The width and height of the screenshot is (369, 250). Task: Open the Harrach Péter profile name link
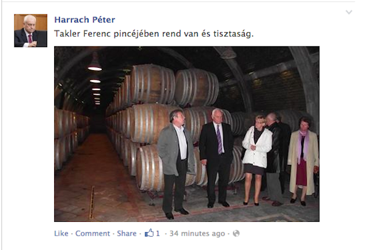(85, 20)
